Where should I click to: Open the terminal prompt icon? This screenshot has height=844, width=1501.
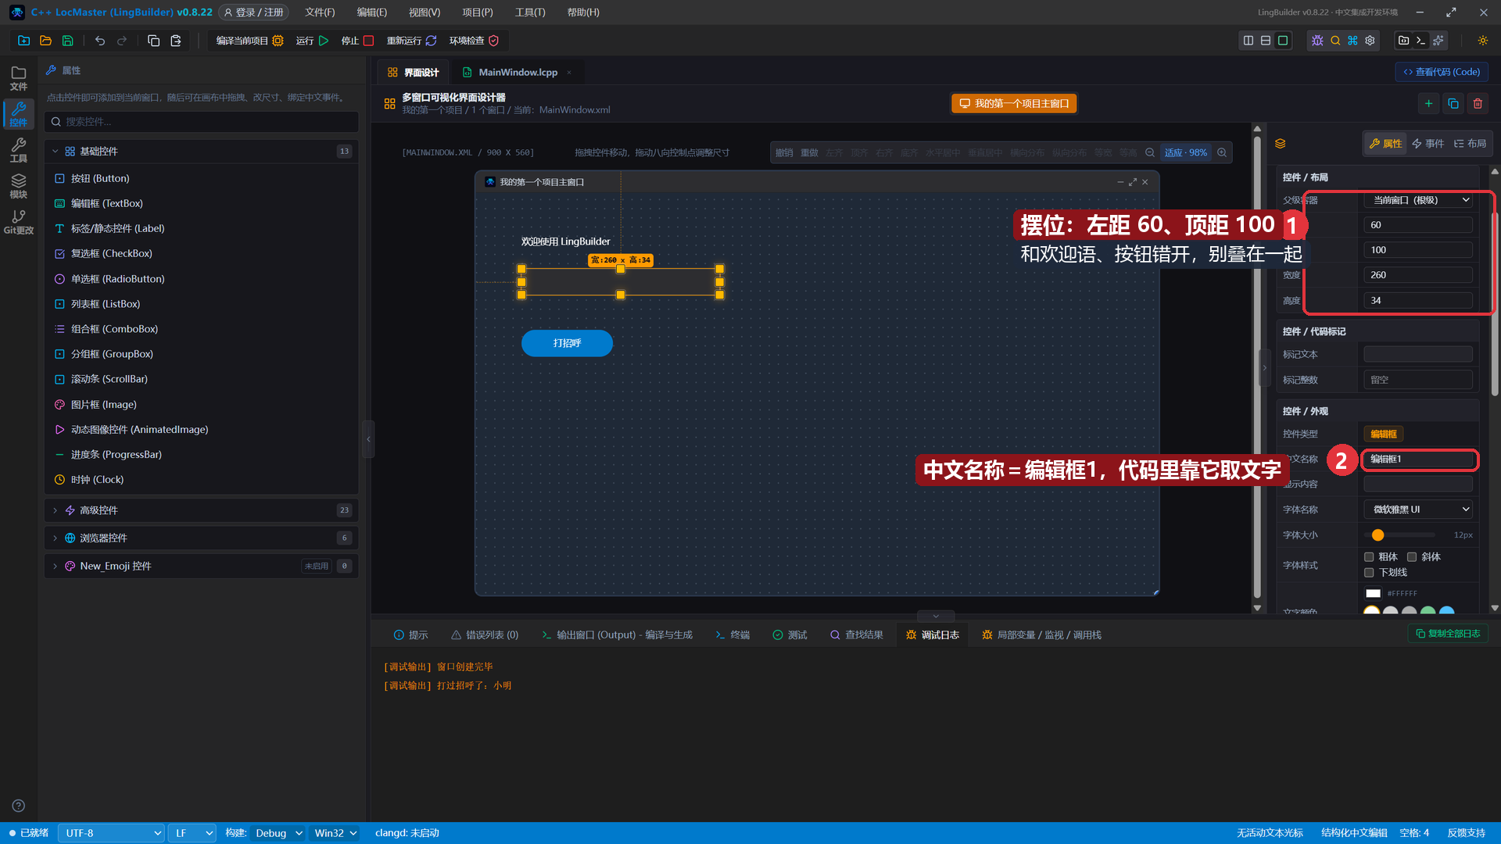point(1421,41)
